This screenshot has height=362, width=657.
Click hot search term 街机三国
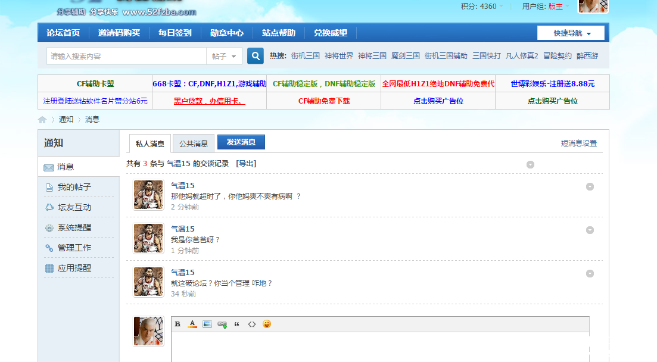pyautogui.click(x=306, y=56)
